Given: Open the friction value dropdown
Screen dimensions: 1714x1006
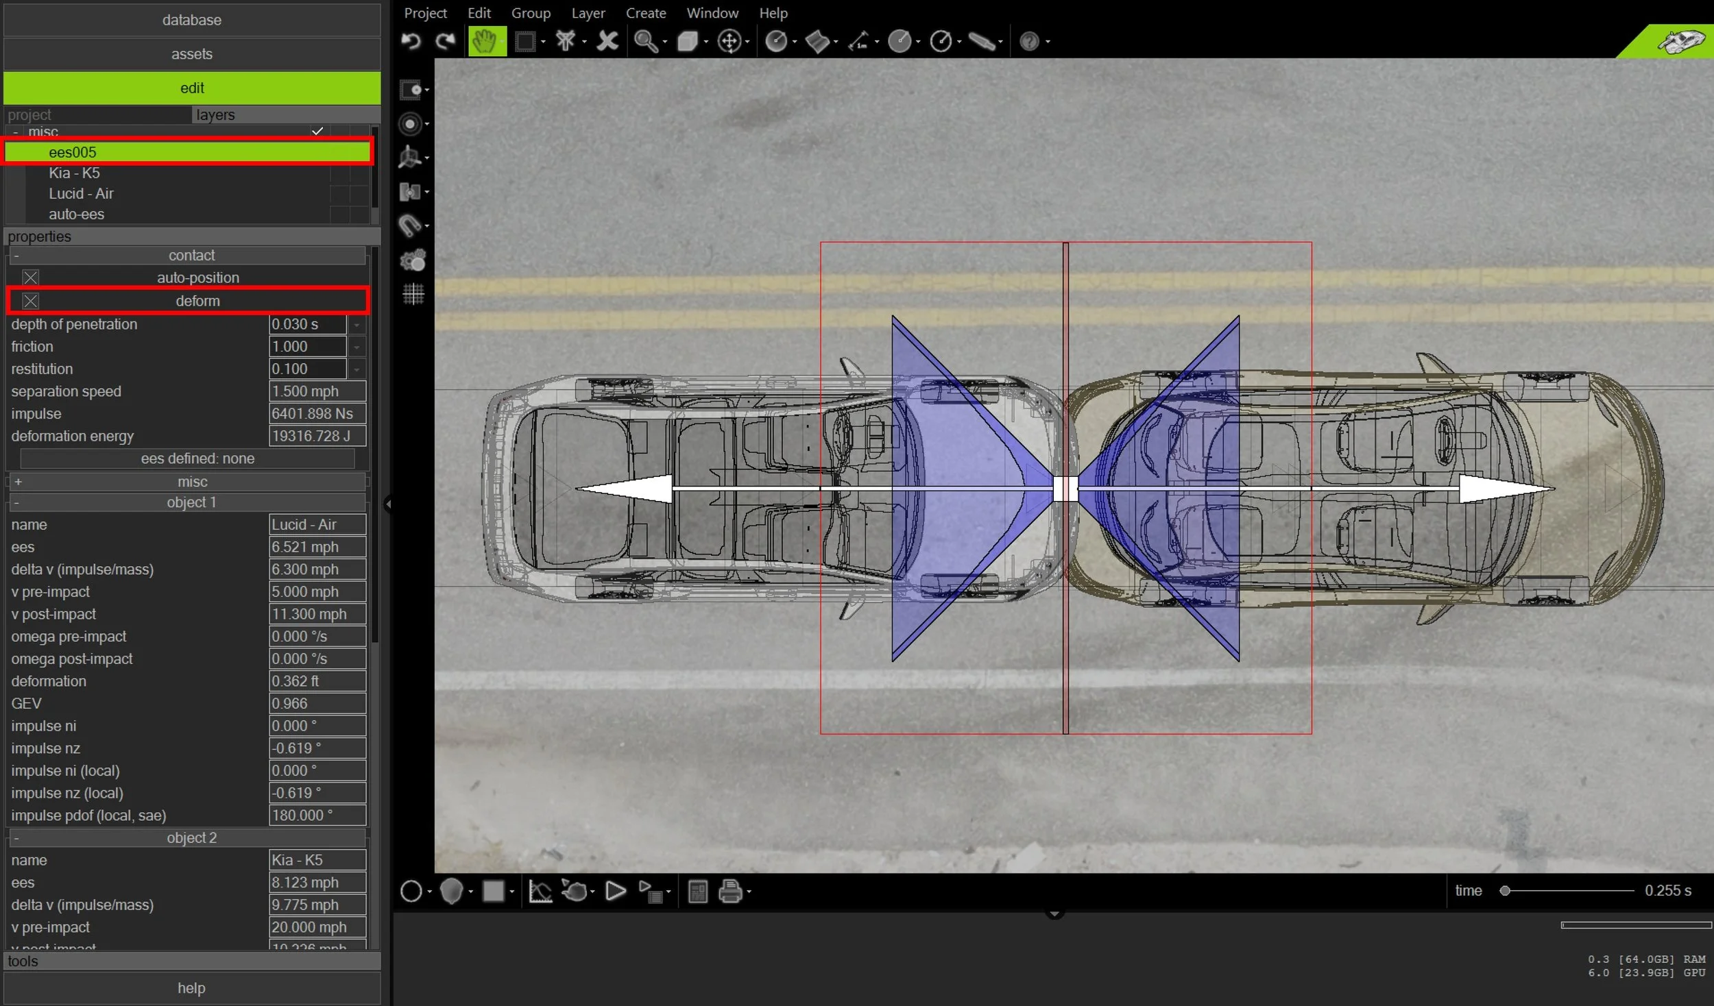Looking at the screenshot, I should coord(357,347).
